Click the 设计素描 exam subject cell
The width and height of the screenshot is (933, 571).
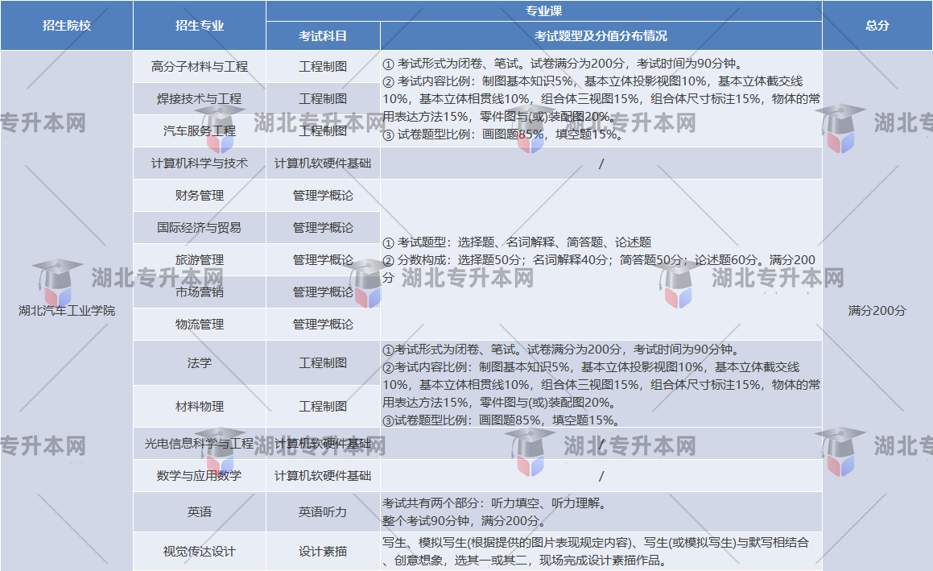coord(323,552)
